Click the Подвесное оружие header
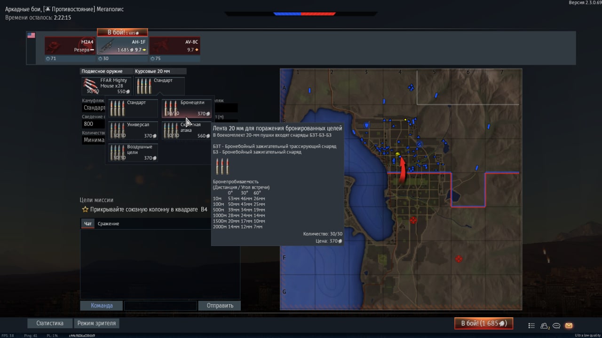Viewport: 602px width, 338px height. click(x=106, y=71)
